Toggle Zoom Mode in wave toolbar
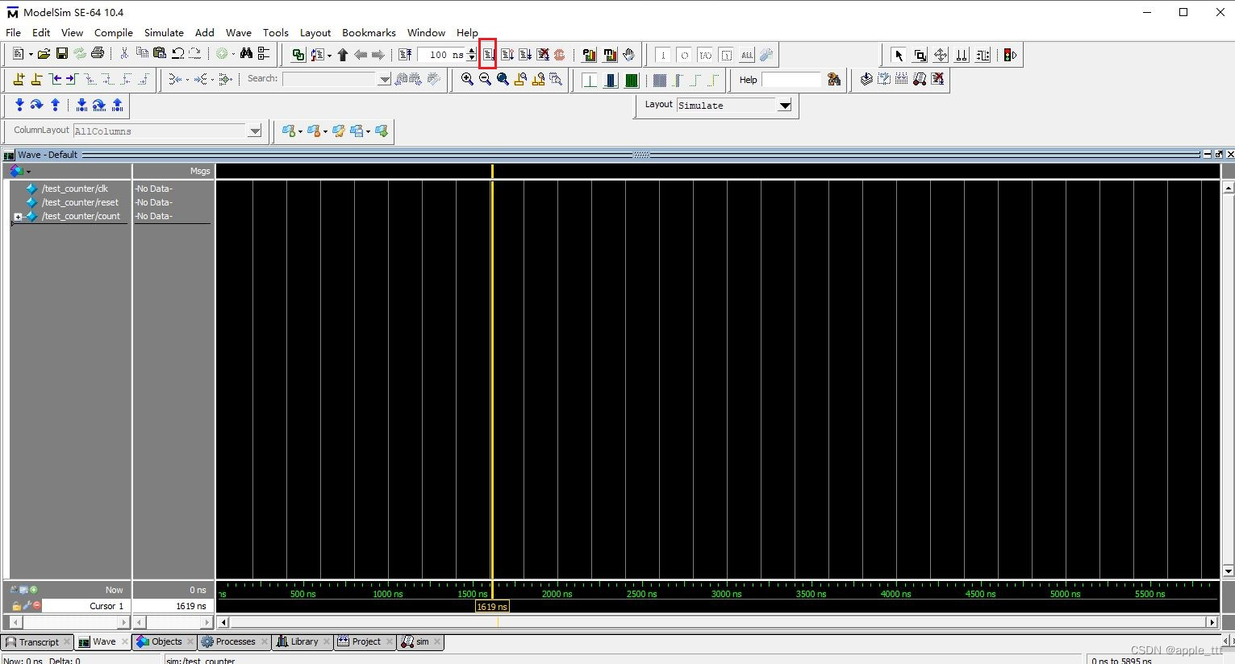This screenshot has width=1235, height=664. [x=919, y=55]
